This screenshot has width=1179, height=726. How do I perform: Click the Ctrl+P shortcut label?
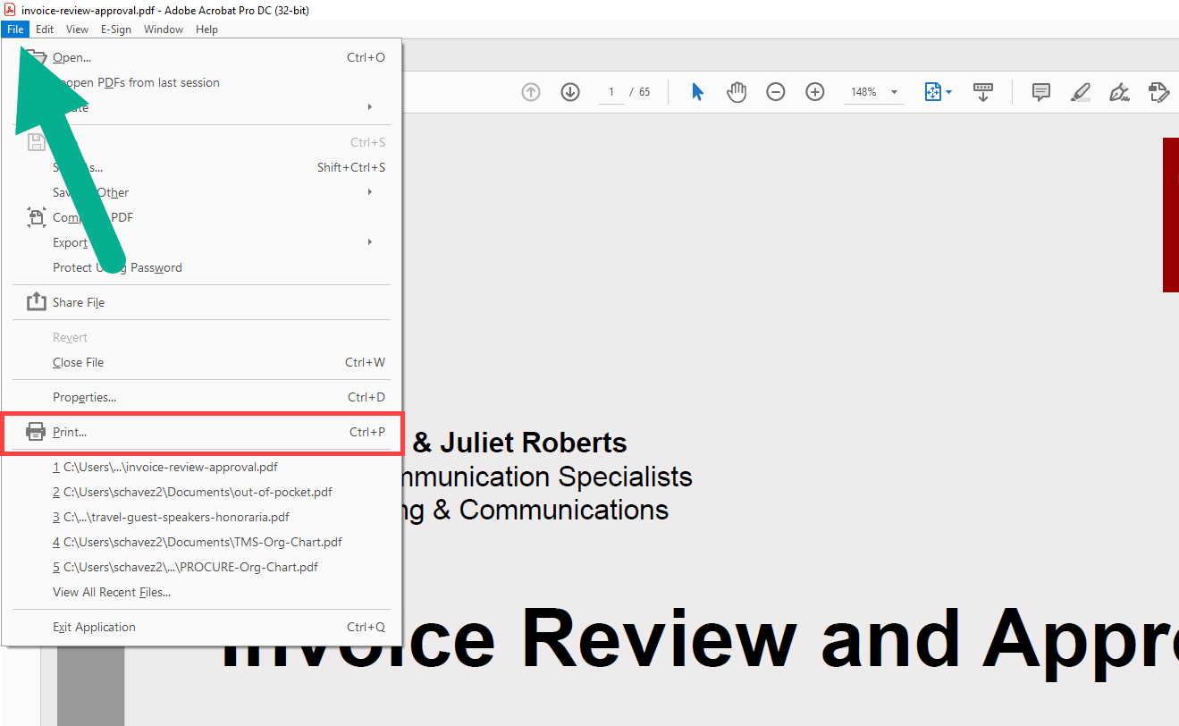click(367, 432)
